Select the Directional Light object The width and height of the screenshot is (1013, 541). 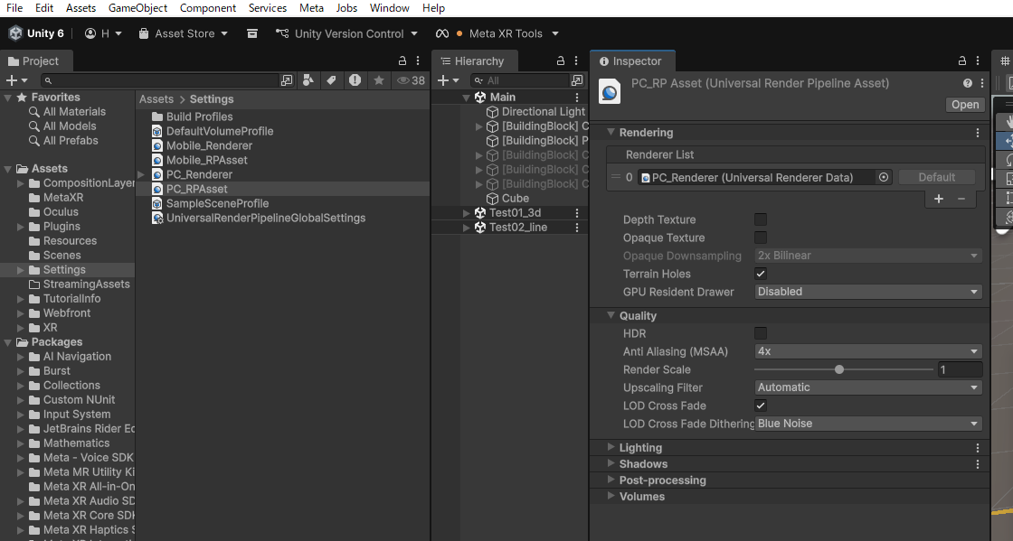coord(544,112)
